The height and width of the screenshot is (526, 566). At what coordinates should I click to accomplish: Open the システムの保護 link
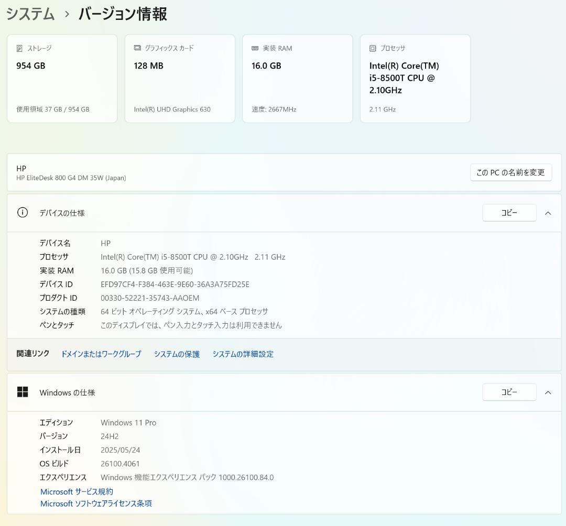coord(177,354)
